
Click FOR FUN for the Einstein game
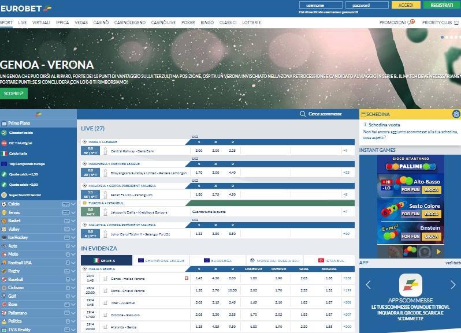point(410,237)
